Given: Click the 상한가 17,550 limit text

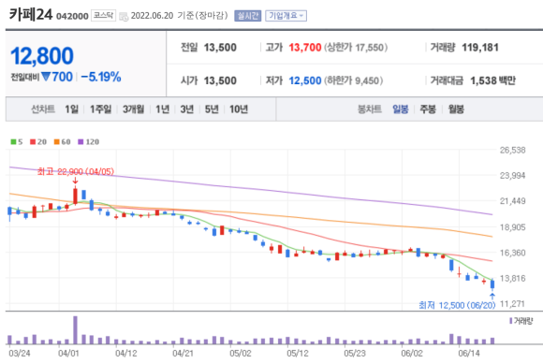Looking at the screenshot, I should coord(356,48).
